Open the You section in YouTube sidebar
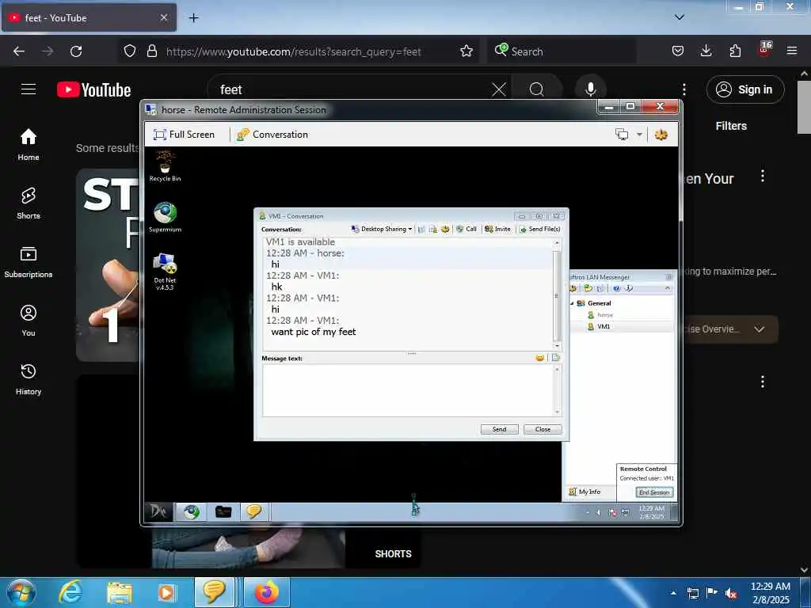The height and width of the screenshot is (608, 811). click(x=29, y=321)
